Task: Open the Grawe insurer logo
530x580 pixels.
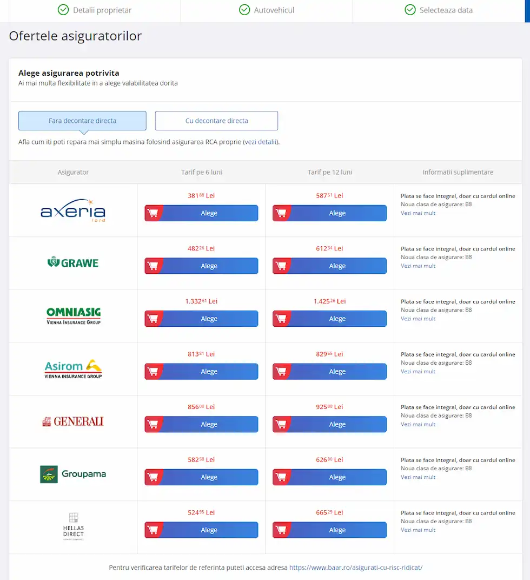Action: (x=73, y=262)
